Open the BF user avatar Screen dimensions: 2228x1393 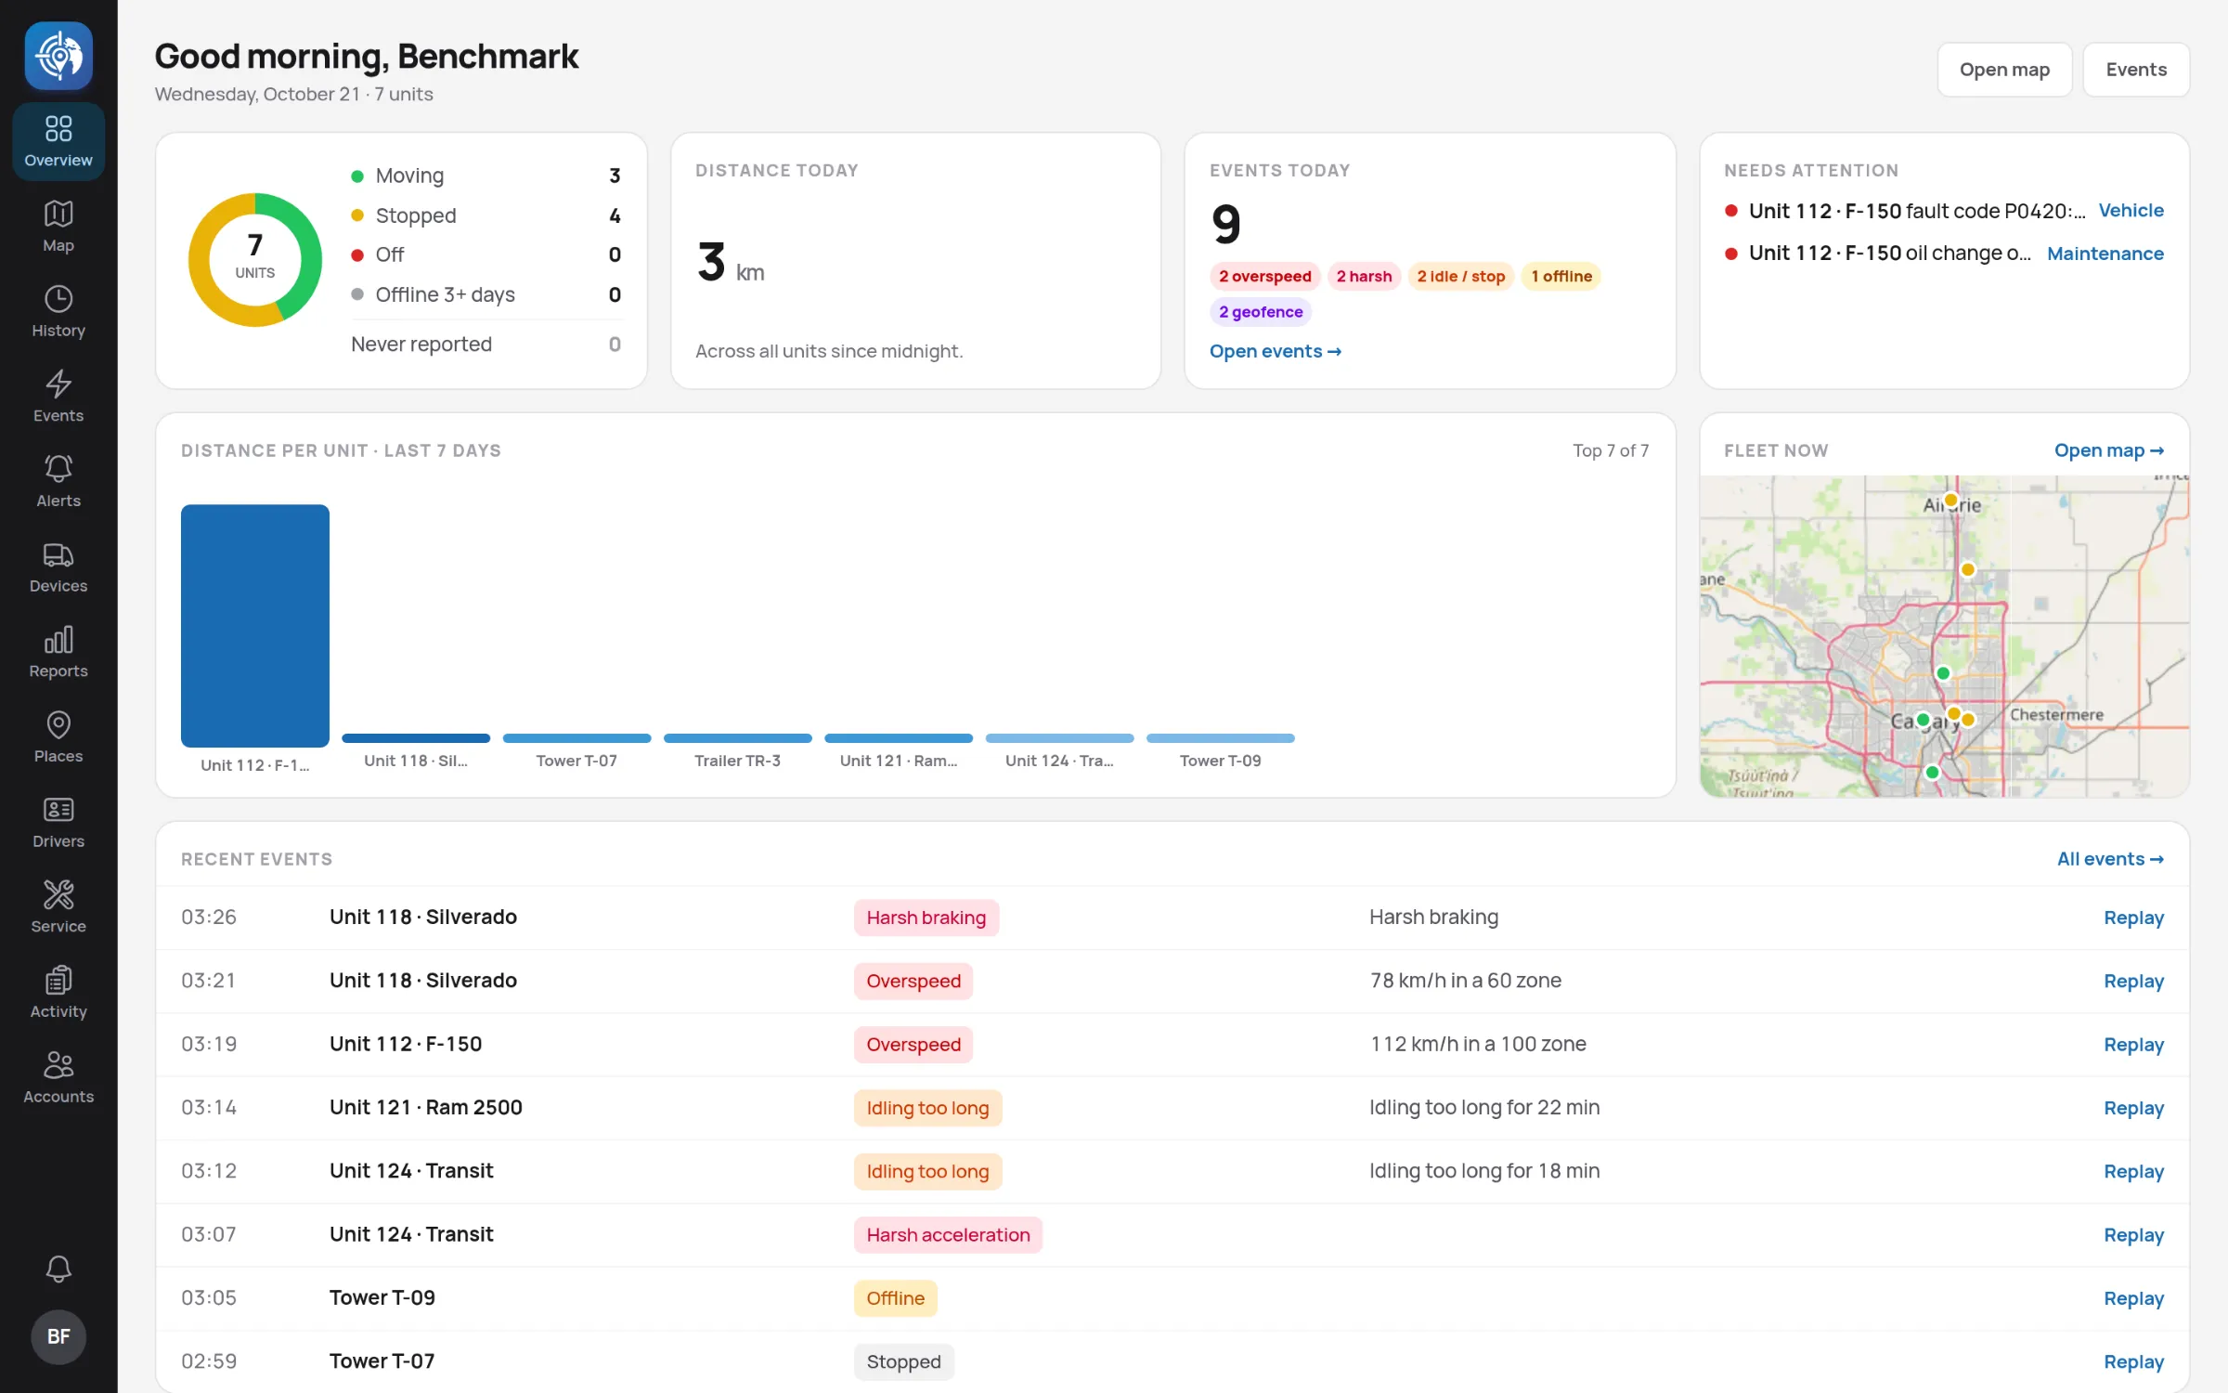point(58,1336)
